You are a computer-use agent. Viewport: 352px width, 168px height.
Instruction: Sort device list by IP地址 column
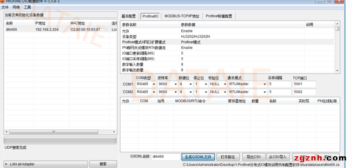[x=51, y=23]
